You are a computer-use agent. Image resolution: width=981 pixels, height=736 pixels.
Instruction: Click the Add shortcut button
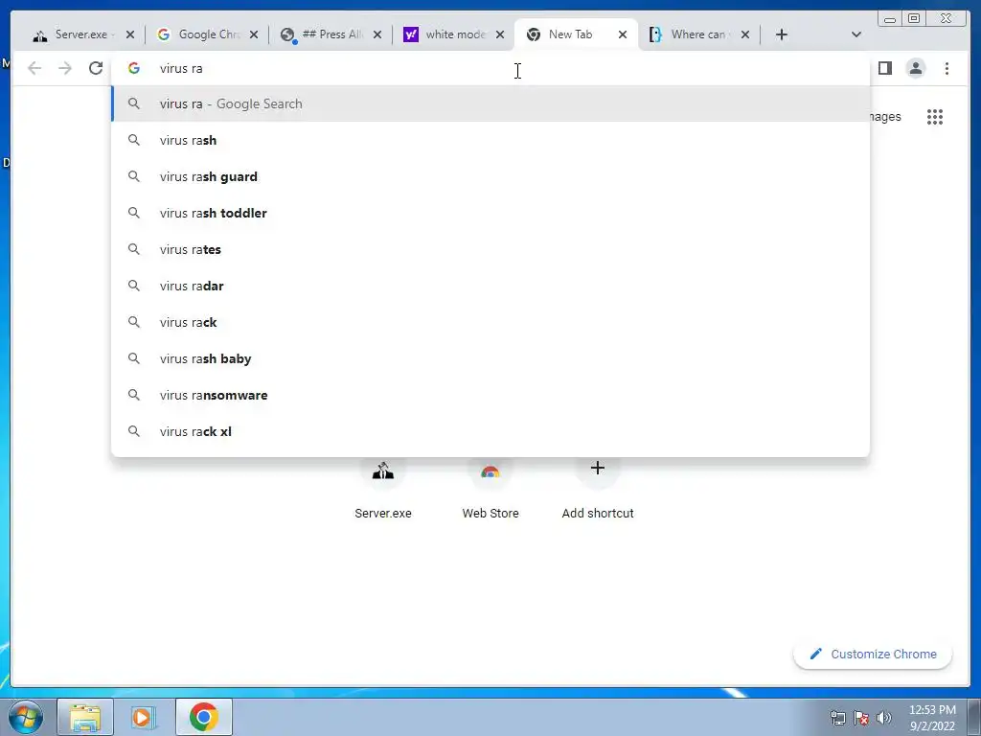pos(598,488)
